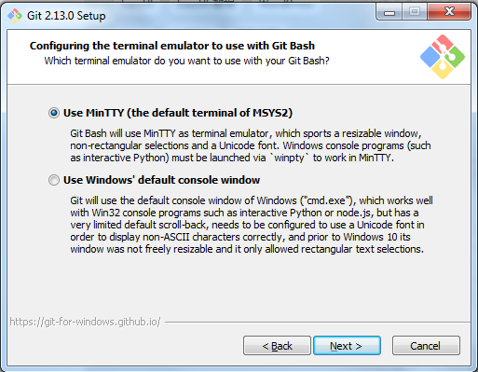This screenshot has height=372, width=478.
Task: Click the large Git logo in header
Action: [443, 57]
